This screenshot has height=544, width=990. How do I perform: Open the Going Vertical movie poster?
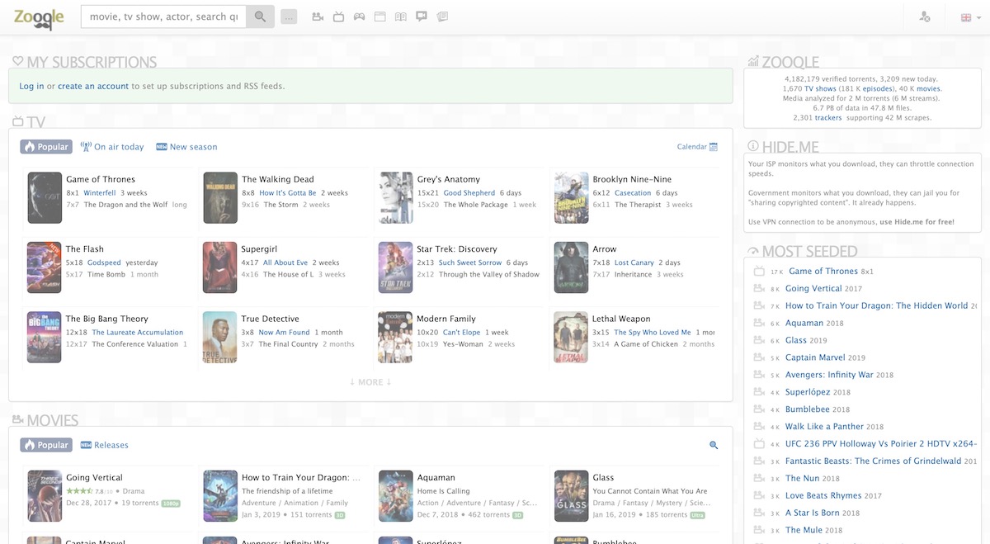click(x=45, y=496)
